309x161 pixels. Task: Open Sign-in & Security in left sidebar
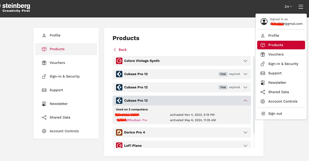[x=66, y=76]
